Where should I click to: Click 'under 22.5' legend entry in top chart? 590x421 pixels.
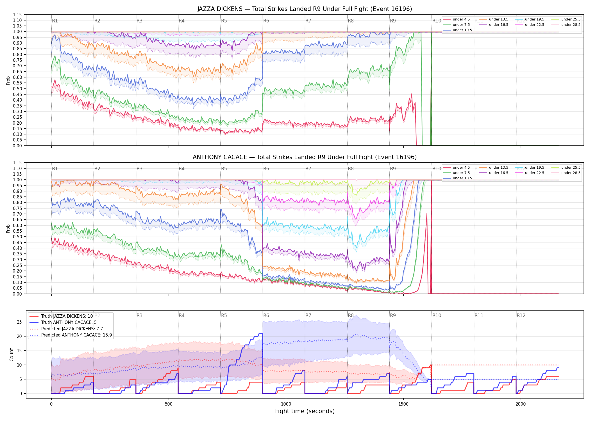click(530, 25)
